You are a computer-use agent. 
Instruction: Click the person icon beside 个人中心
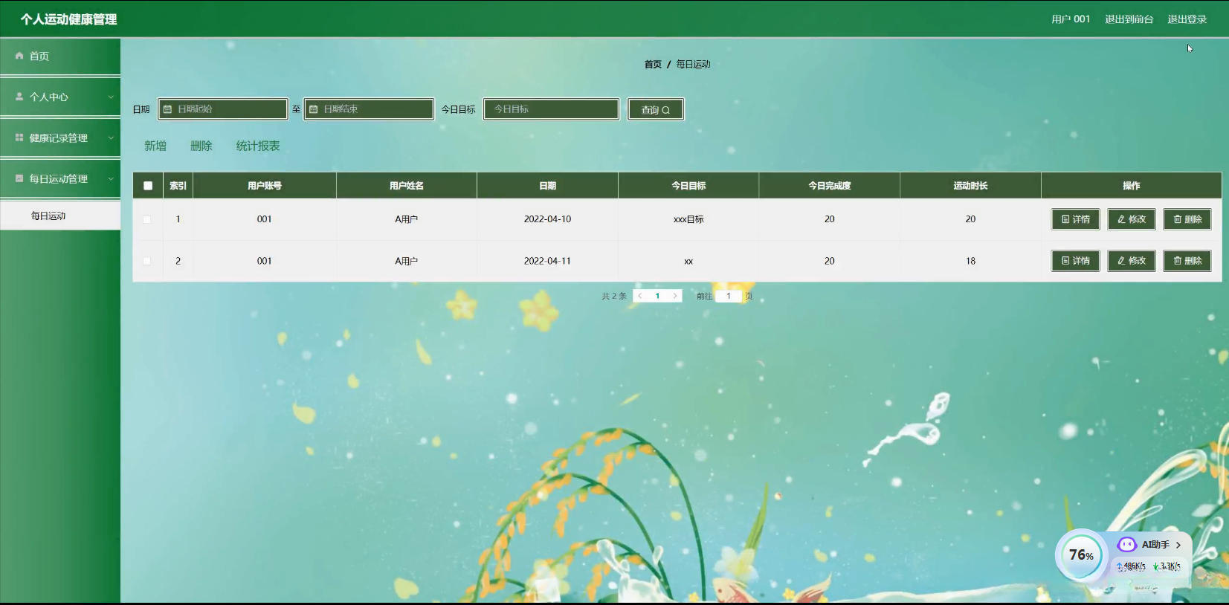coord(19,97)
